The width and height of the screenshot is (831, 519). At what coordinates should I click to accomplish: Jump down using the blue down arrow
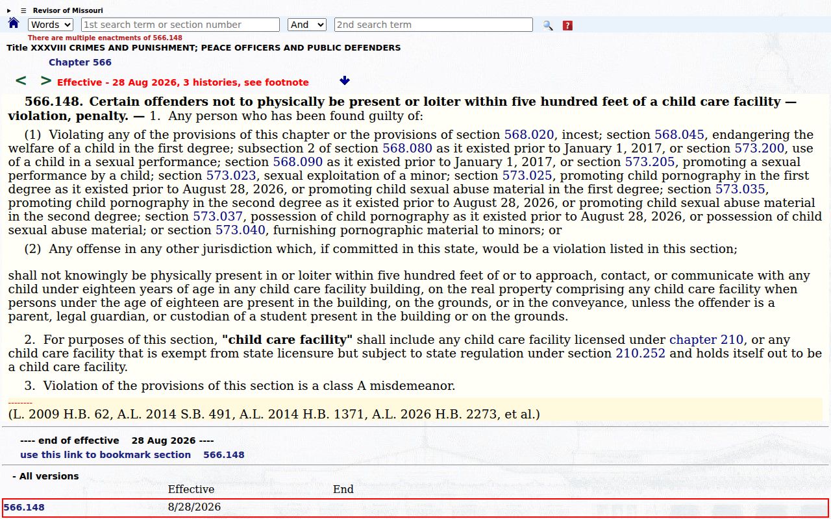(x=345, y=80)
